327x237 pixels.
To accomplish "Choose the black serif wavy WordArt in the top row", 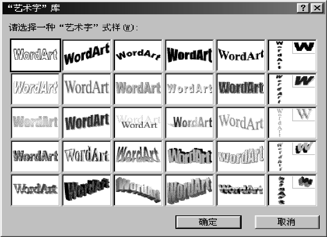I will 241,55.
